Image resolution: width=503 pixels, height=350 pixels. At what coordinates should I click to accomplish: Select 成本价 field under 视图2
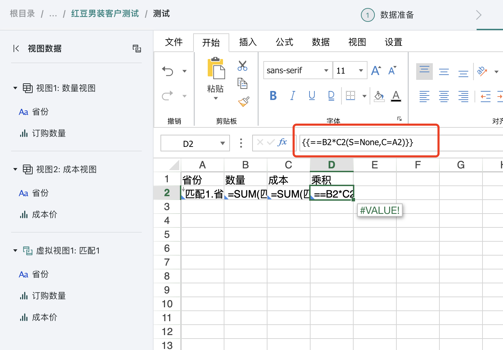coord(44,215)
